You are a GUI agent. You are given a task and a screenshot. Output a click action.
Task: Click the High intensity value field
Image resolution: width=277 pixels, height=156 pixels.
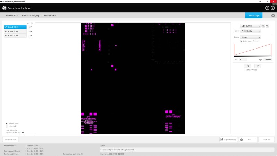coord(267,60)
